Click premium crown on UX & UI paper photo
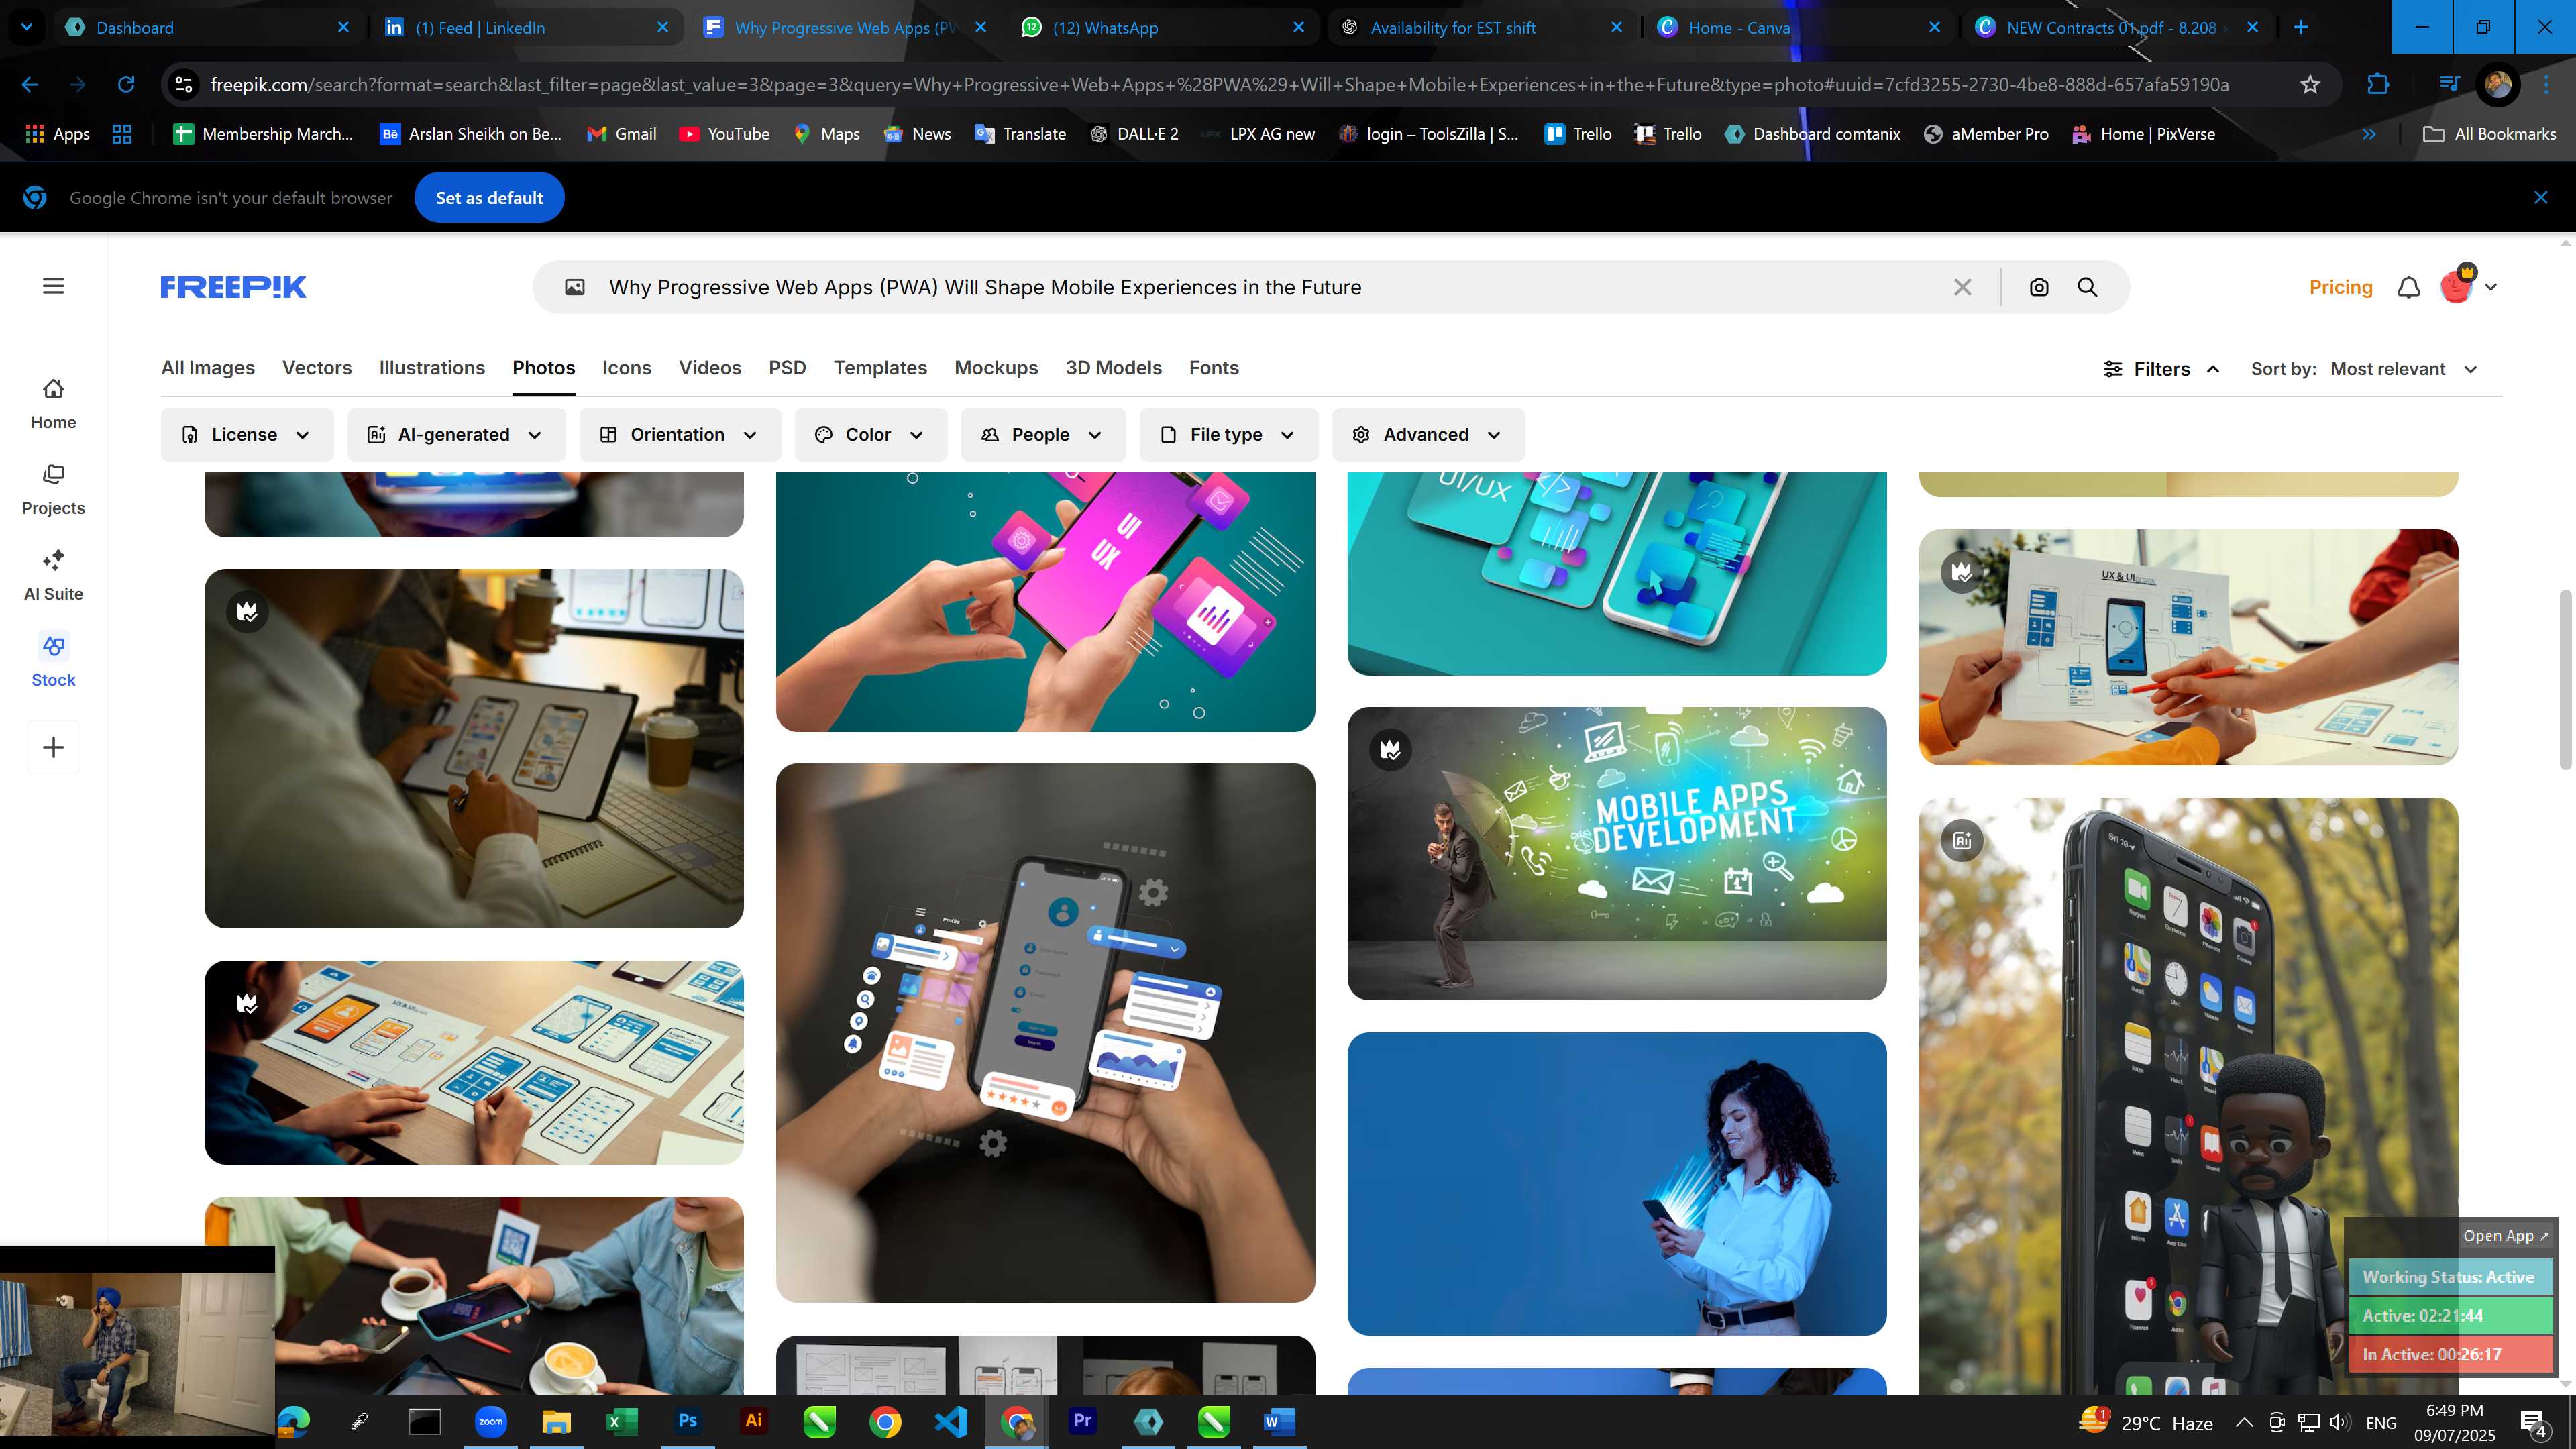 point(1962,571)
